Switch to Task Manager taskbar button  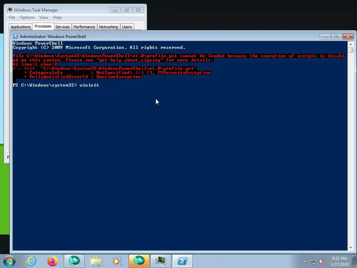(x=160, y=261)
